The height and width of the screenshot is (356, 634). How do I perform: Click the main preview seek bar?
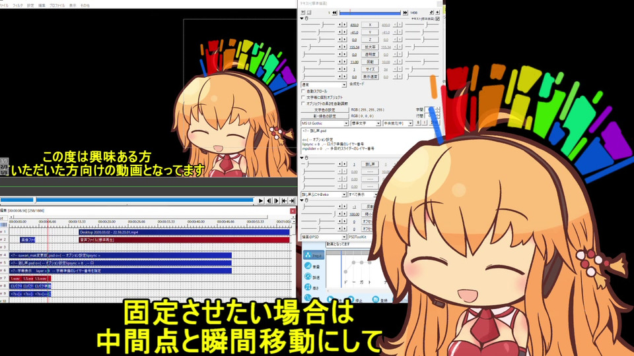(x=127, y=200)
